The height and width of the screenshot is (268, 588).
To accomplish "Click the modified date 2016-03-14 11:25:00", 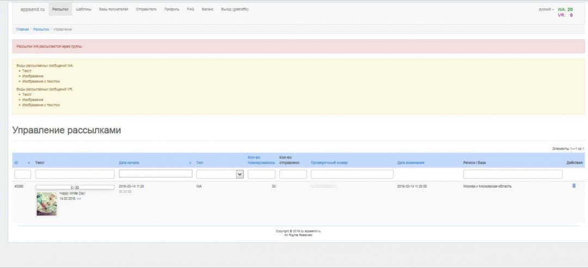I will [x=412, y=186].
